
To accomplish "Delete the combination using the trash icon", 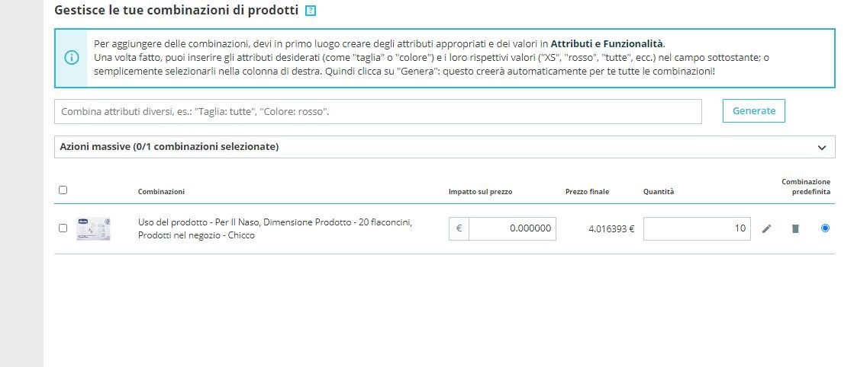I will coord(795,228).
